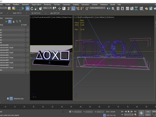Toggle the Frozen state for the PhysicalCamera003.Target row
This screenshot has width=156, height=117.
coord(26,58)
